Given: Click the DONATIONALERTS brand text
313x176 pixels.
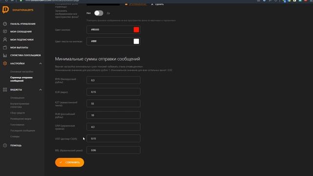Looking at the screenshot, I should (23, 10).
